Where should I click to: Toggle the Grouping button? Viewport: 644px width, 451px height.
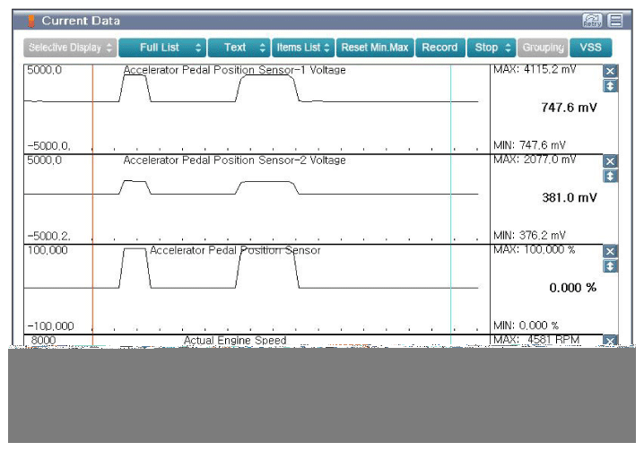[x=542, y=48]
